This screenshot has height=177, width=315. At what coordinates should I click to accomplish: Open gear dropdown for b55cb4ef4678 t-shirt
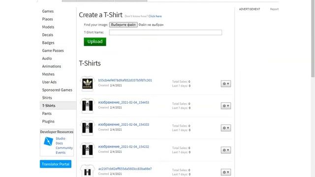[226, 84]
